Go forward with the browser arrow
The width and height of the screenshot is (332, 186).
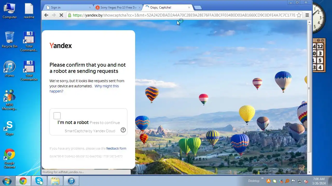[54, 15]
